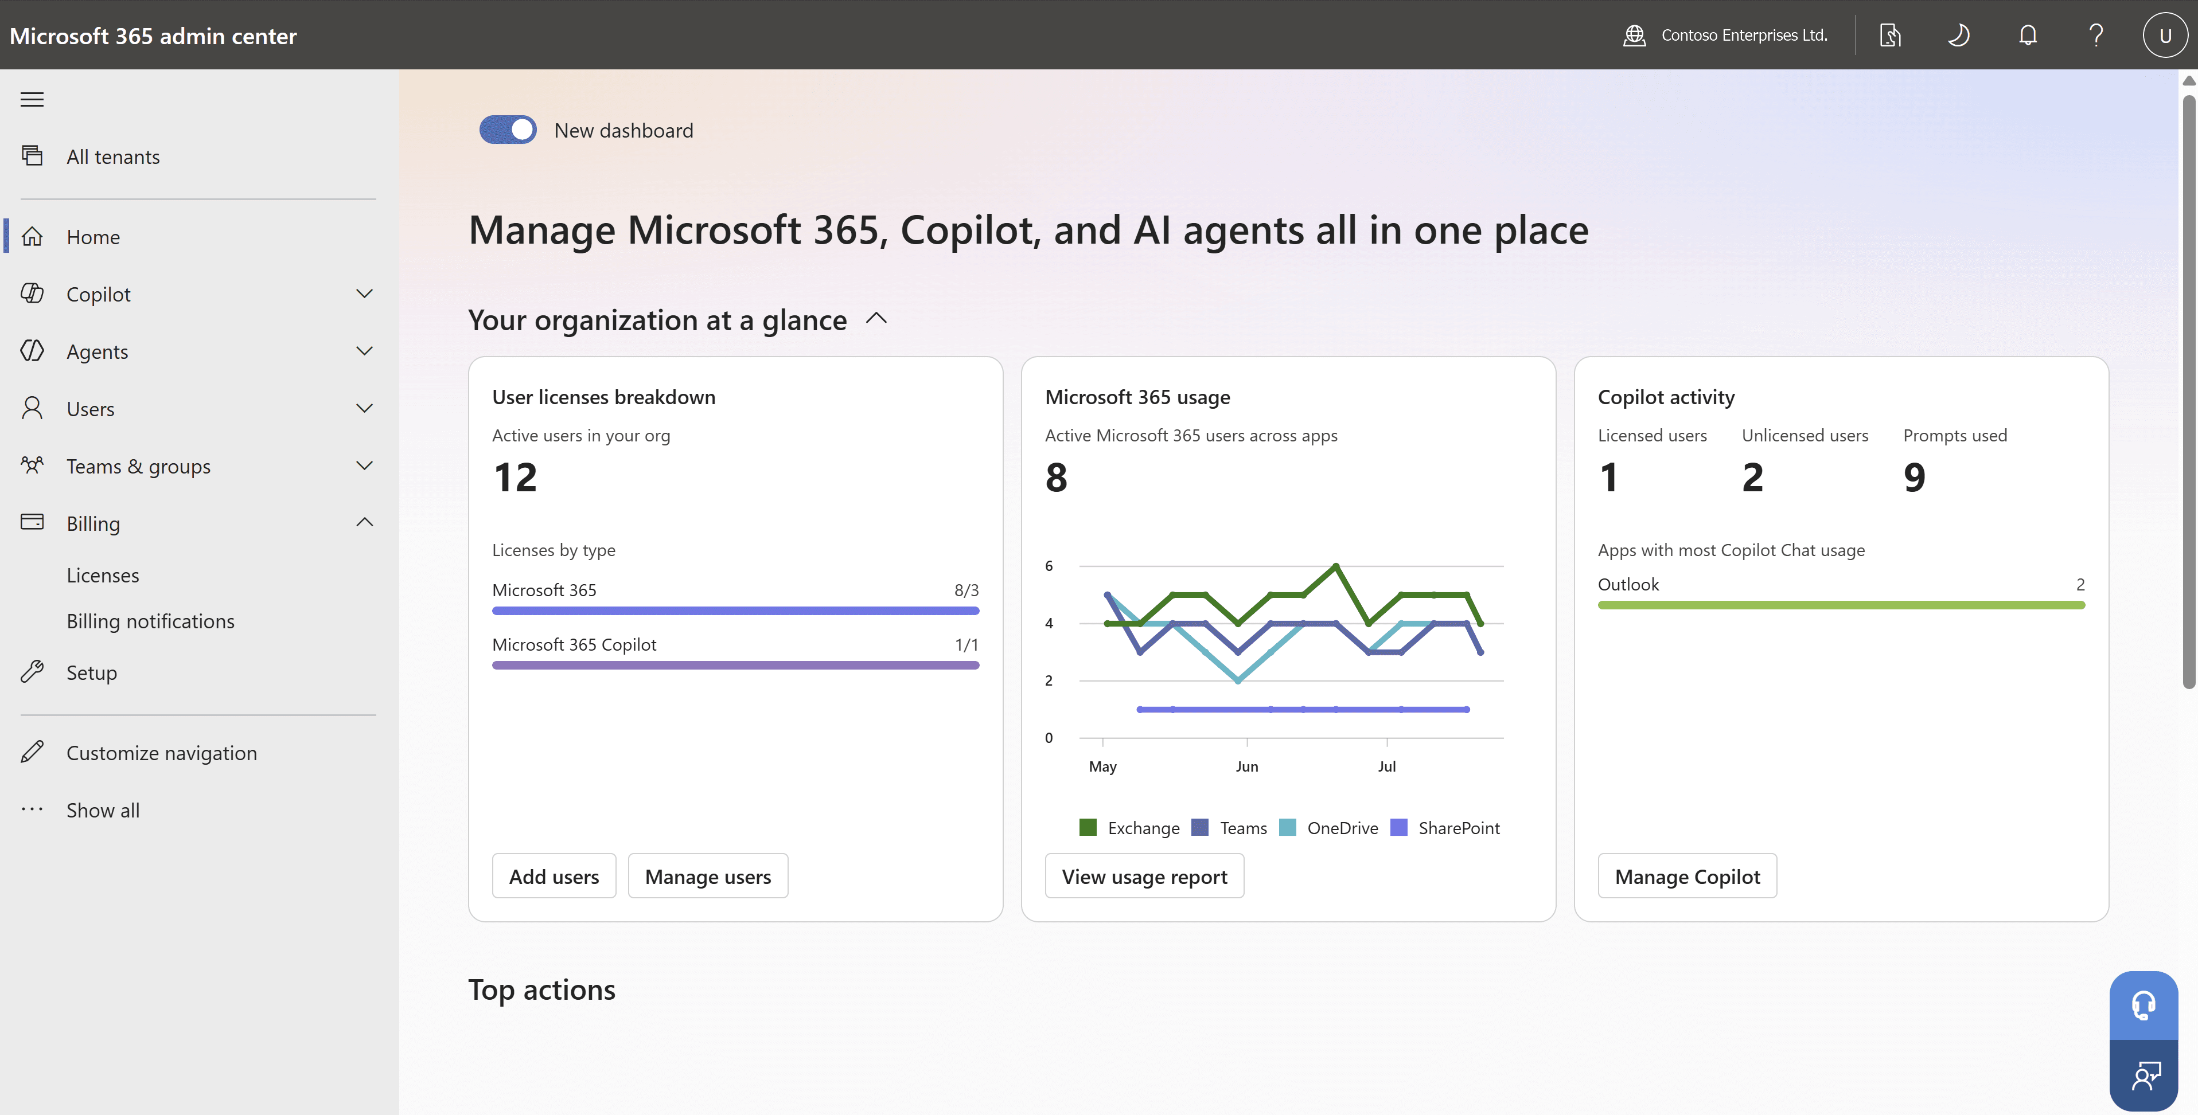Click the Top actions heading
Screen dimensions: 2198x1115
tap(542, 989)
